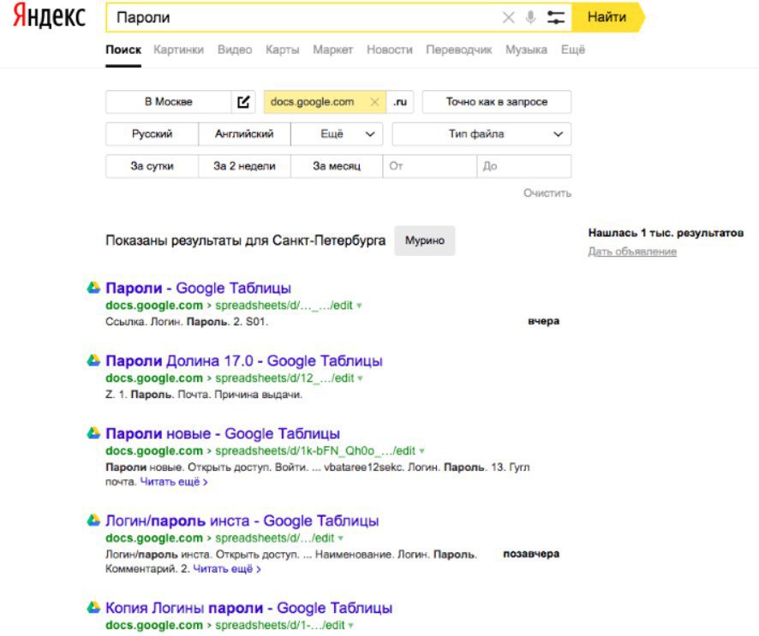The image size is (759, 636).
Task: Click spreadsheets/d/12_.../edit URL path
Action: pyautogui.click(x=284, y=378)
